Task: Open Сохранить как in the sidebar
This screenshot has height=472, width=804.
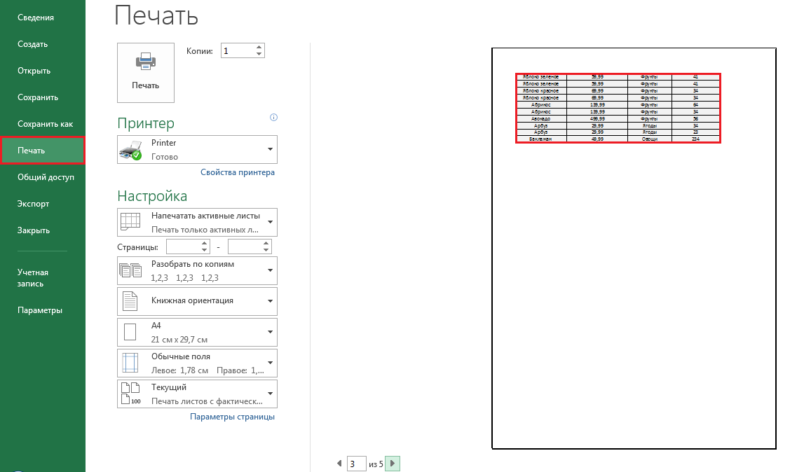Action: [x=45, y=124]
